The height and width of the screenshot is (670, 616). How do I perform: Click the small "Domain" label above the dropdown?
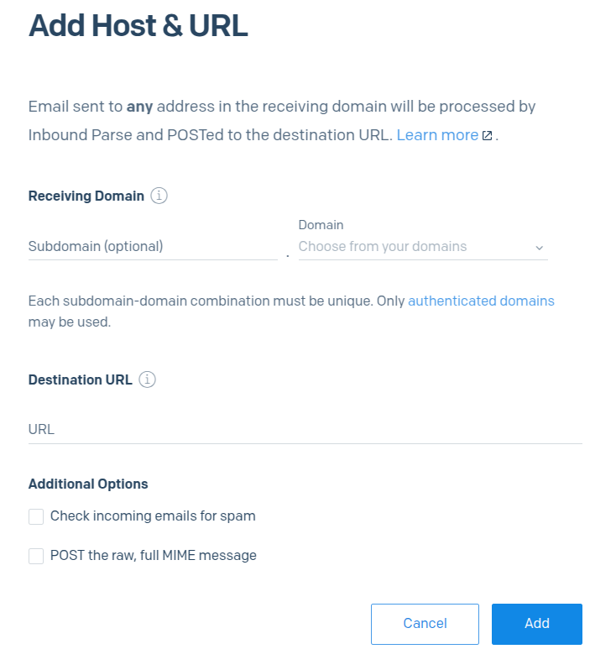click(x=321, y=225)
